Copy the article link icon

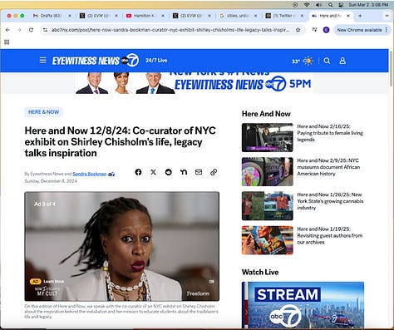point(214,172)
